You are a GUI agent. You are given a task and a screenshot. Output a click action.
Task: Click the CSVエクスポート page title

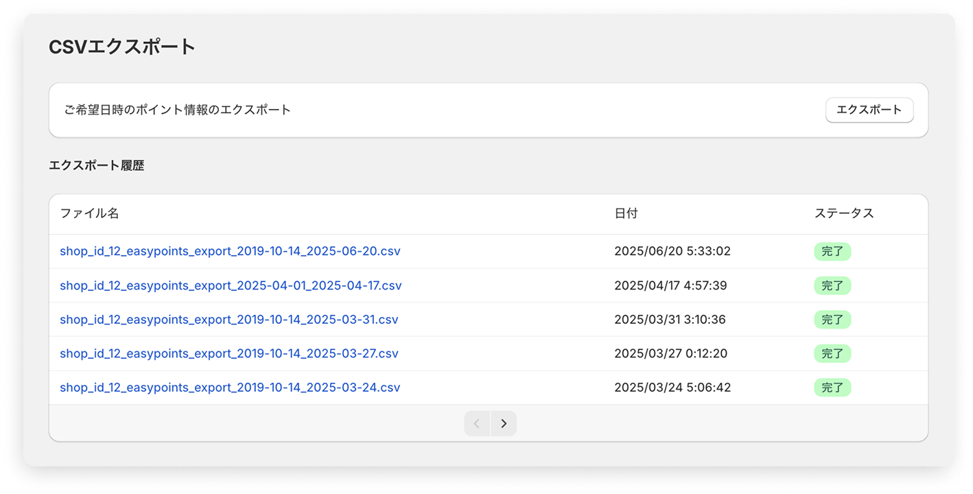click(x=122, y=47)
